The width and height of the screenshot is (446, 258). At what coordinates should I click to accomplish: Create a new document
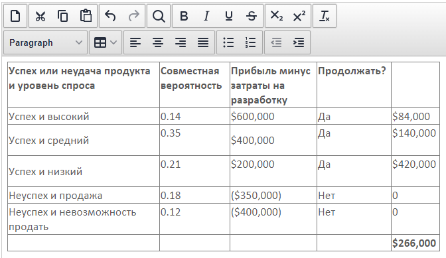coord(15,16)
